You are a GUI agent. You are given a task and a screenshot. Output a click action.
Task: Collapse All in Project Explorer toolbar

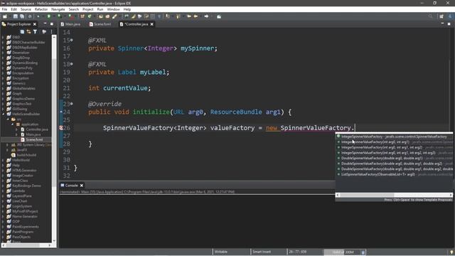point(22,31)
